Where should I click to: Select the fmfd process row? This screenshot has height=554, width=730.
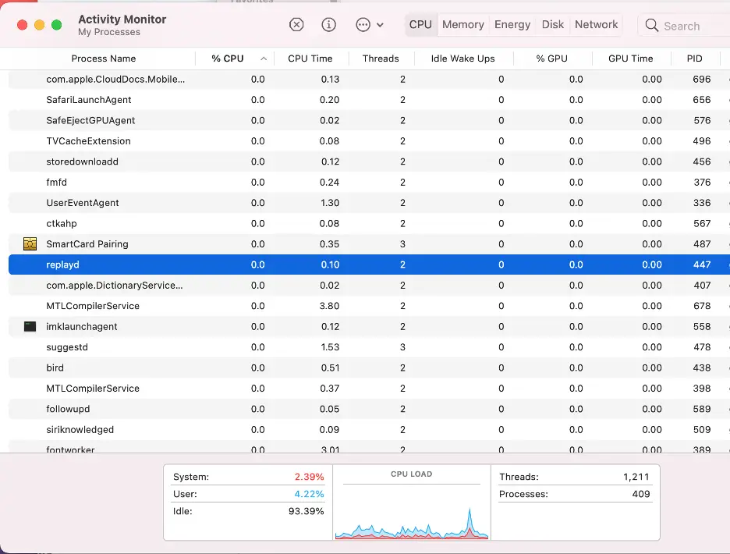tap(369, 182)
